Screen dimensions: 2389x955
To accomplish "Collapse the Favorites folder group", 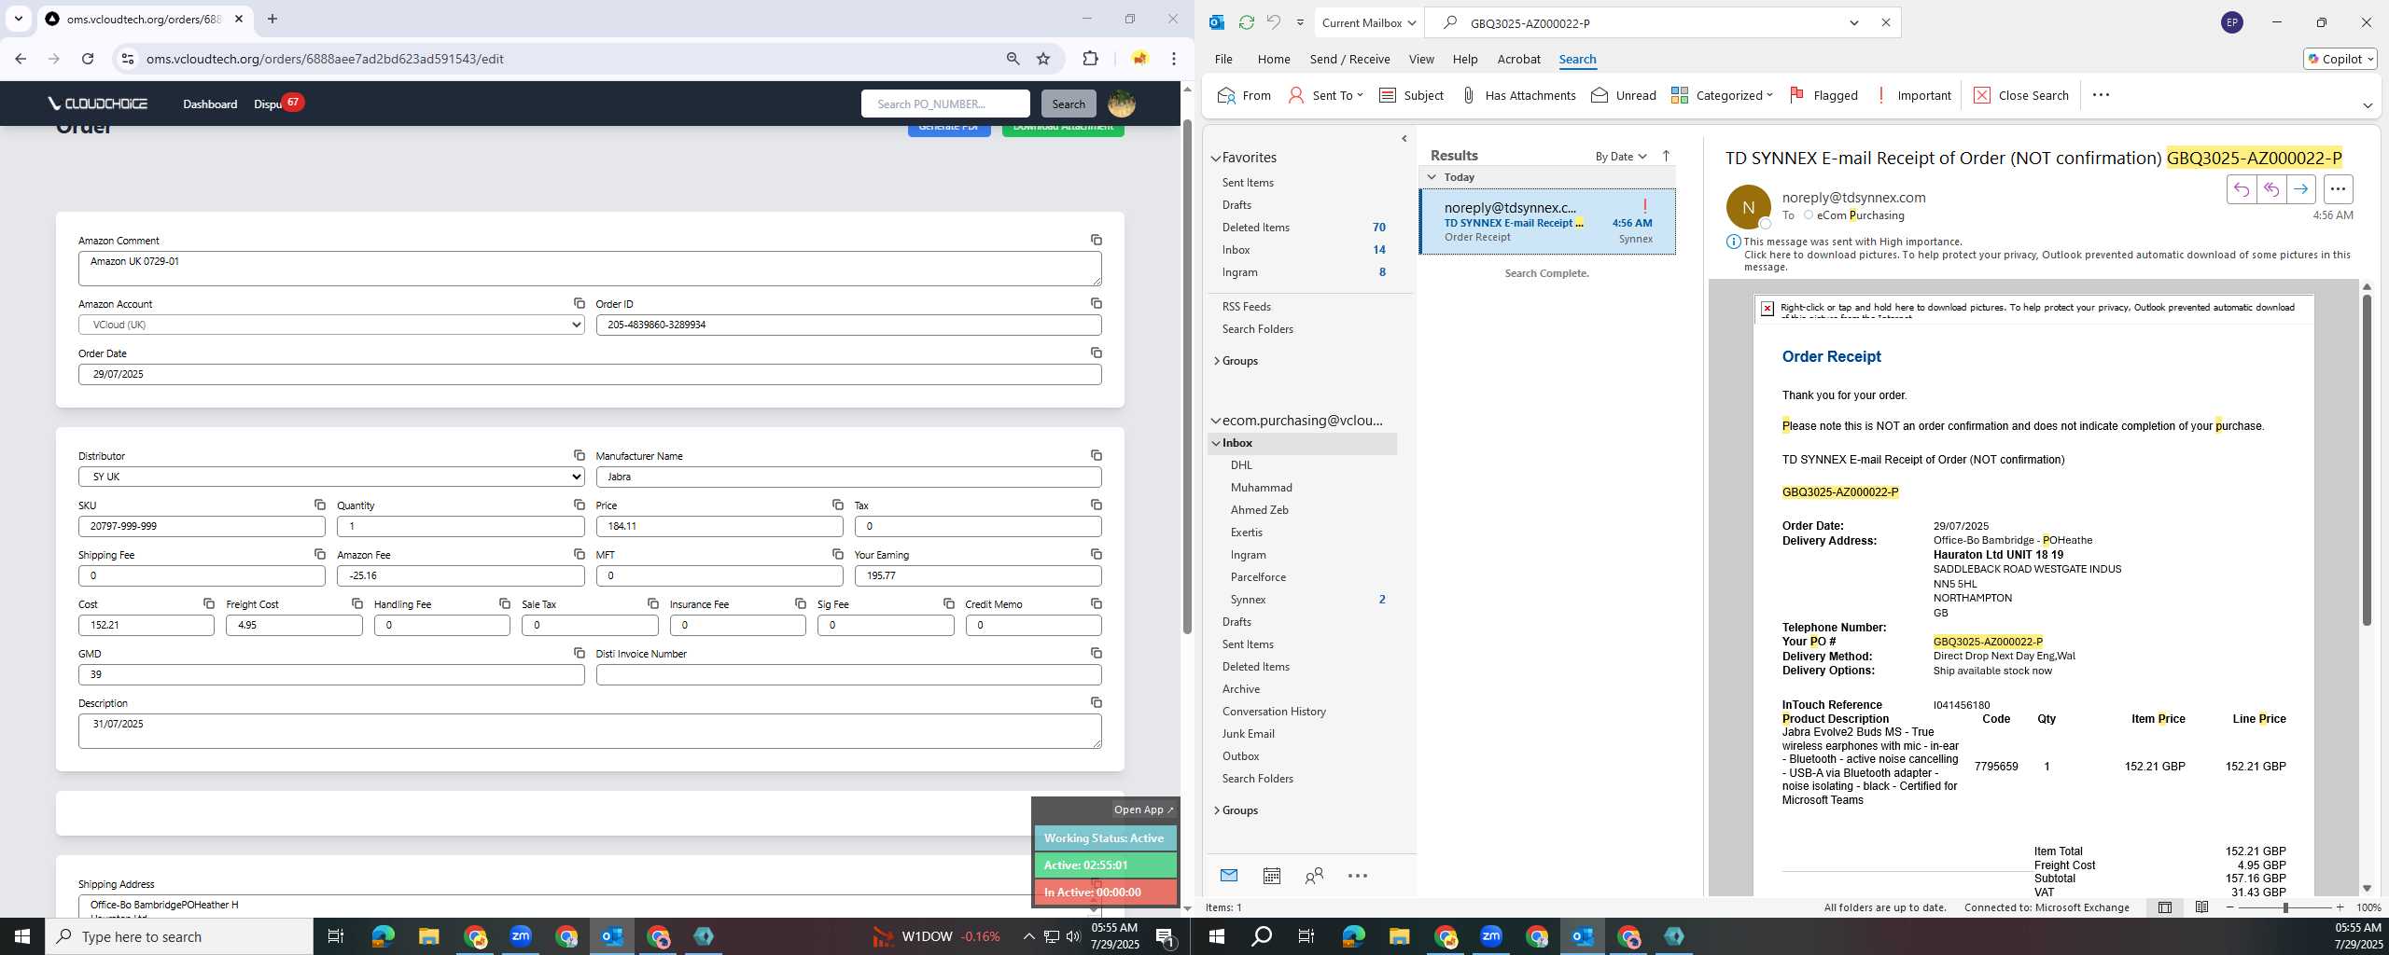I will (x=1216, y=159).
